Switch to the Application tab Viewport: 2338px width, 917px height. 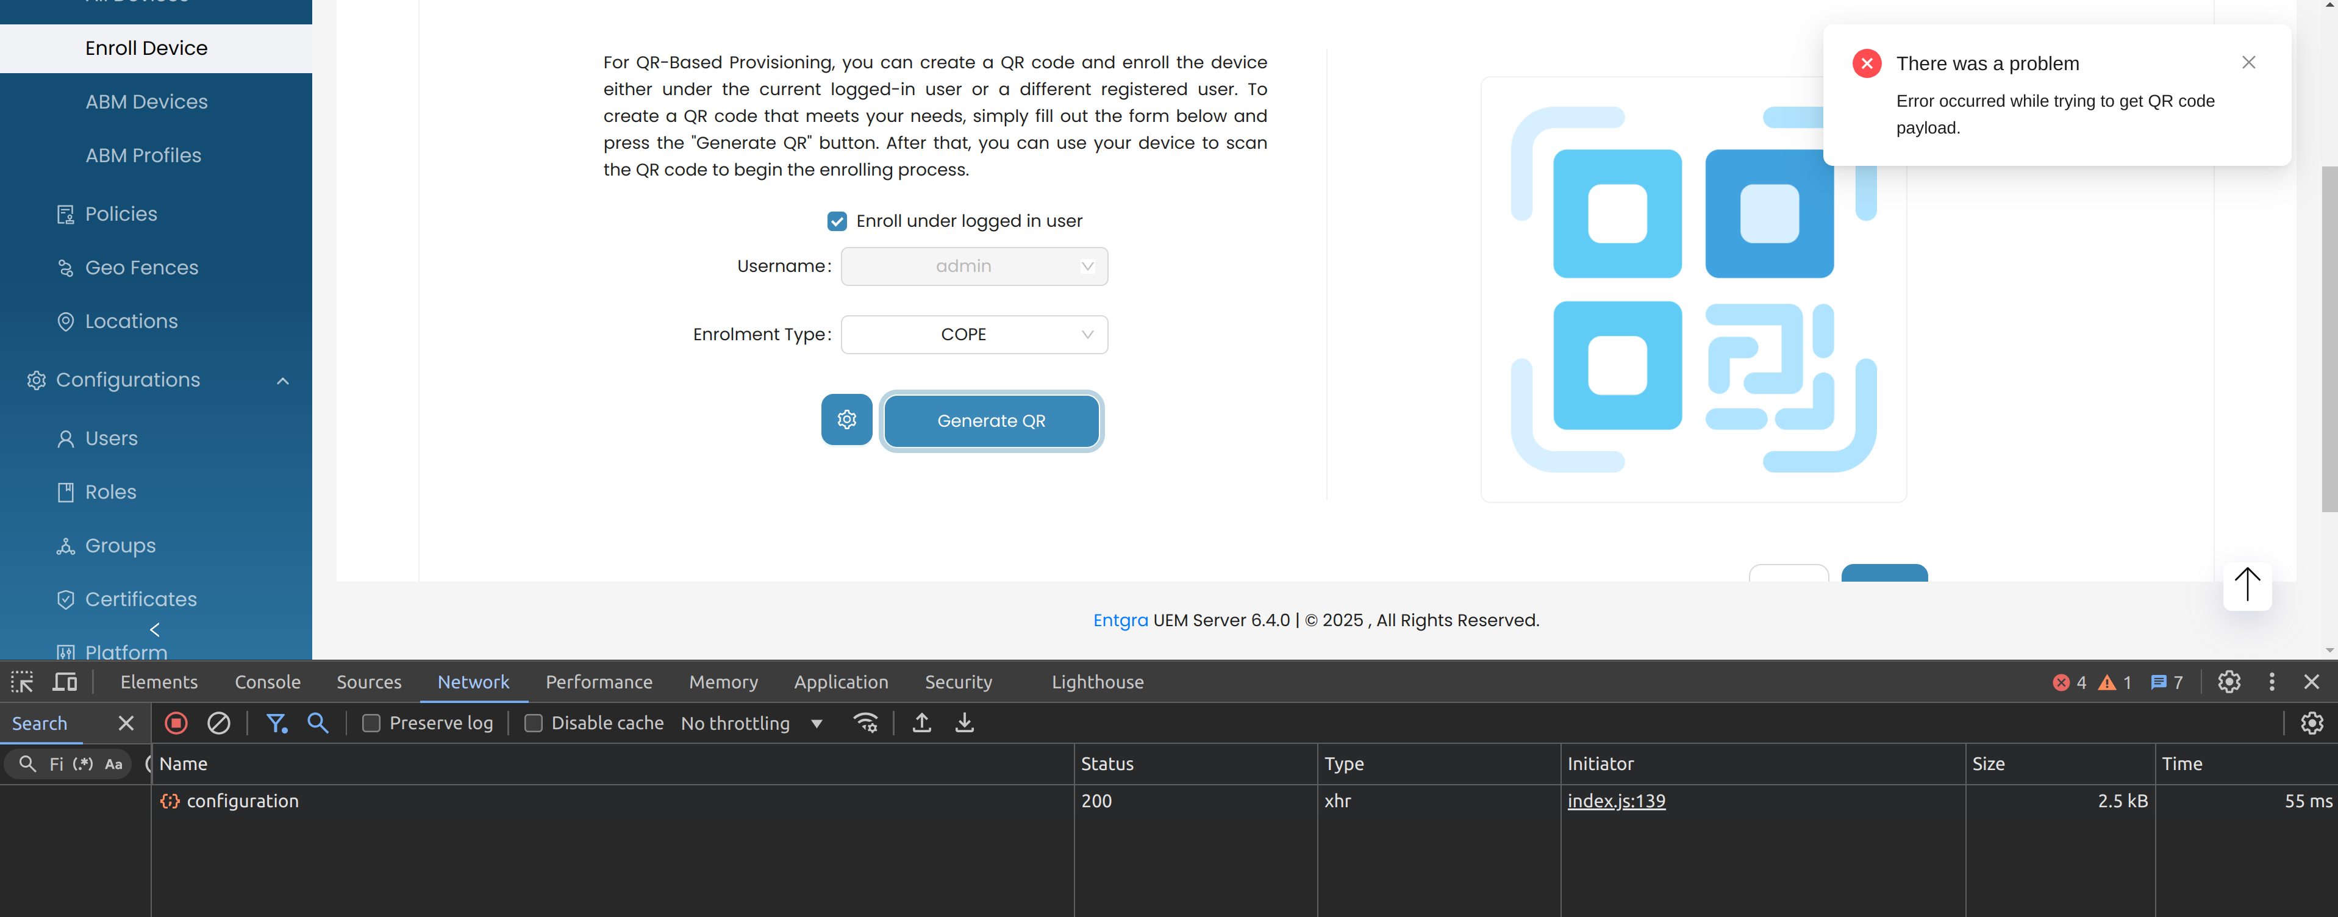842,682
